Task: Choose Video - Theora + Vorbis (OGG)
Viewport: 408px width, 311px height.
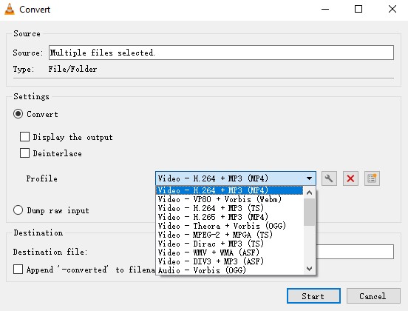Action: [229, 226]
